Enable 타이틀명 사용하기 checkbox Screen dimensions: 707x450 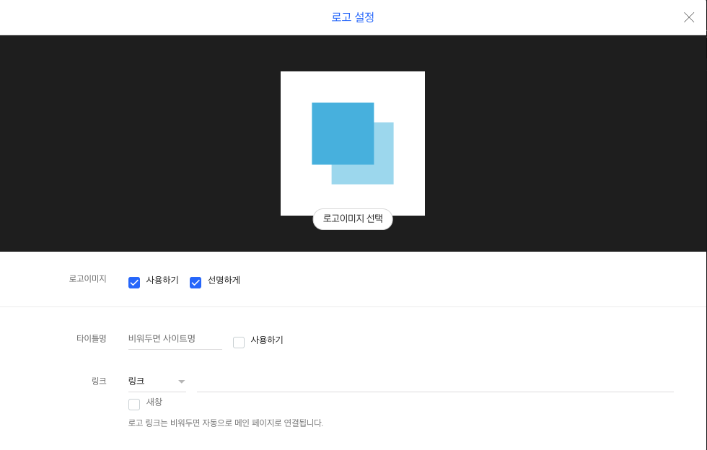(x=239, y=343)
